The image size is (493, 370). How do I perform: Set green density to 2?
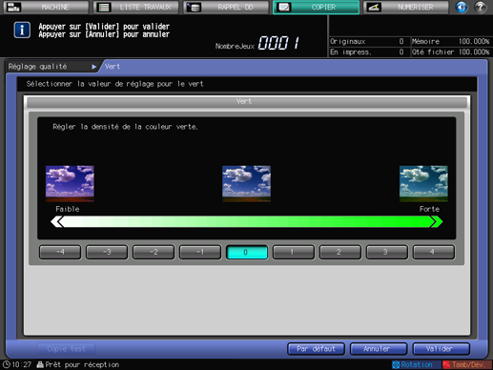click(340, 252)
